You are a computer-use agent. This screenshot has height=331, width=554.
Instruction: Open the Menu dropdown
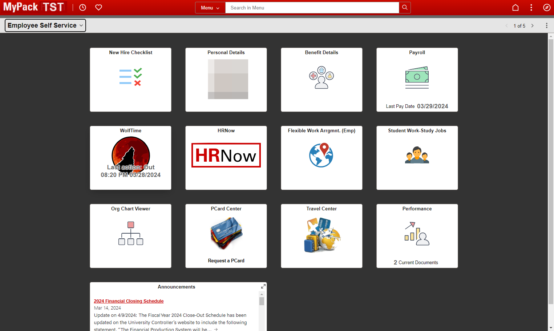coord(210,8)
